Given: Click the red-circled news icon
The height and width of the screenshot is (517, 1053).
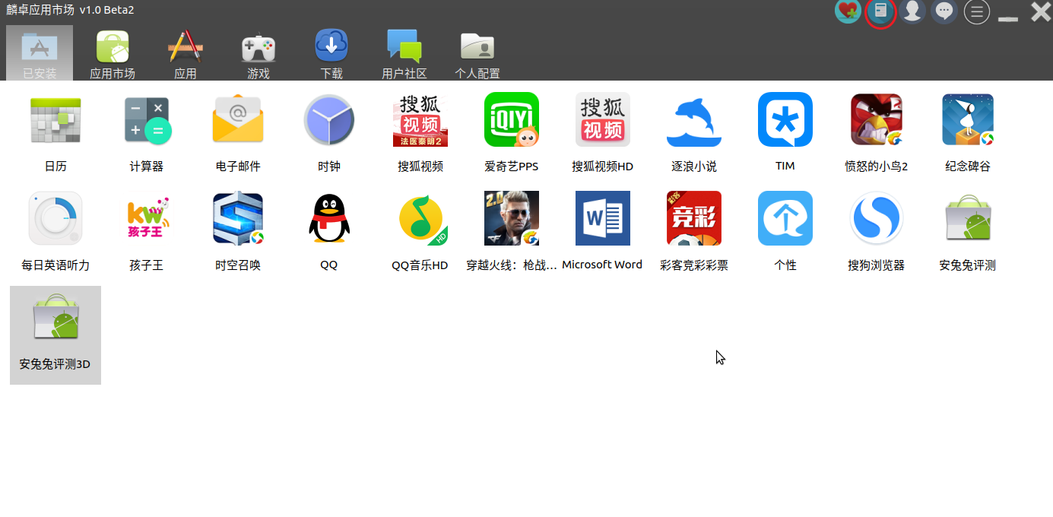Looking at the screenshot, I should [x=880, y=11].
